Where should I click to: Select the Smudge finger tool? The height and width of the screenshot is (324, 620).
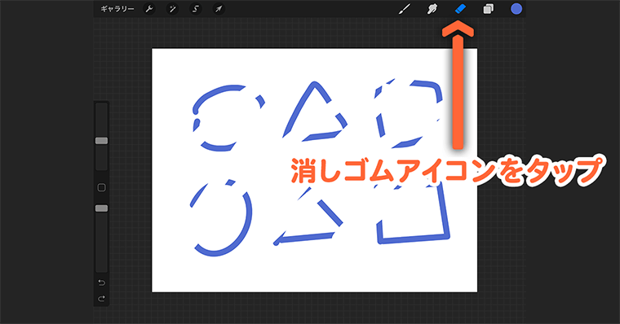[432, 9]
